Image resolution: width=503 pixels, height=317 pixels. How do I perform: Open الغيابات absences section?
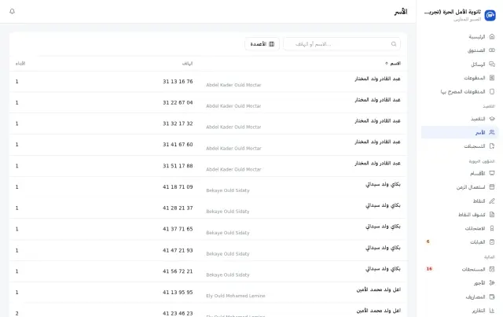coord(460,242)
